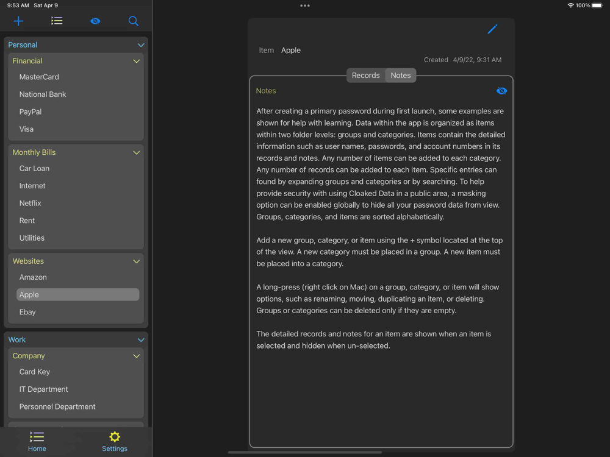The width and height of the screenshot is (610, 457).
Task: Open the Amazon website item
Action: tap(78, 277)
